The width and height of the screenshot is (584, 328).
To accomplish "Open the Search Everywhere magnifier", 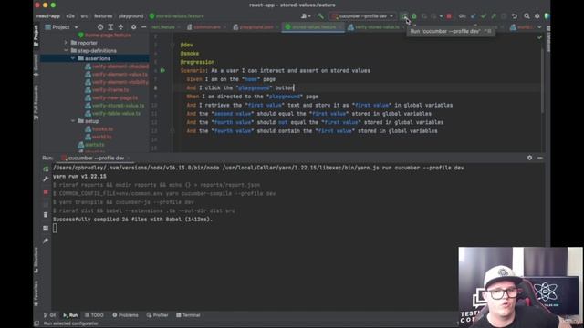I will point(527,16).
